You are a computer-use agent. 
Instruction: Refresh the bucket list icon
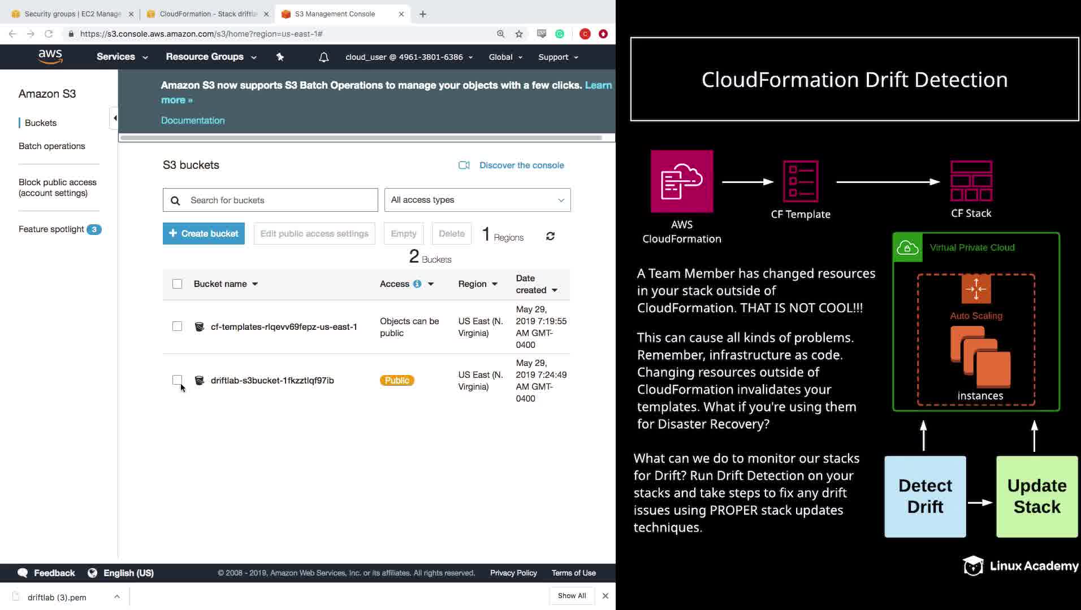(x=550, y=236)
